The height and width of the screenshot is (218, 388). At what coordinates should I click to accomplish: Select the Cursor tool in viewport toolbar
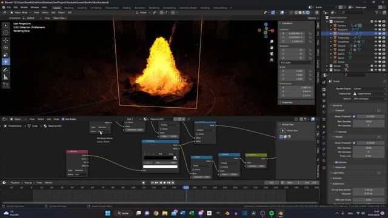point(5,33)
